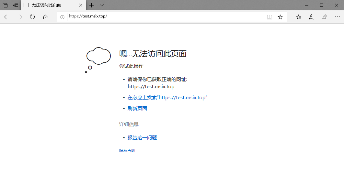Go forward with the right arrow
The image size is (344, 171).
[19, 17]
